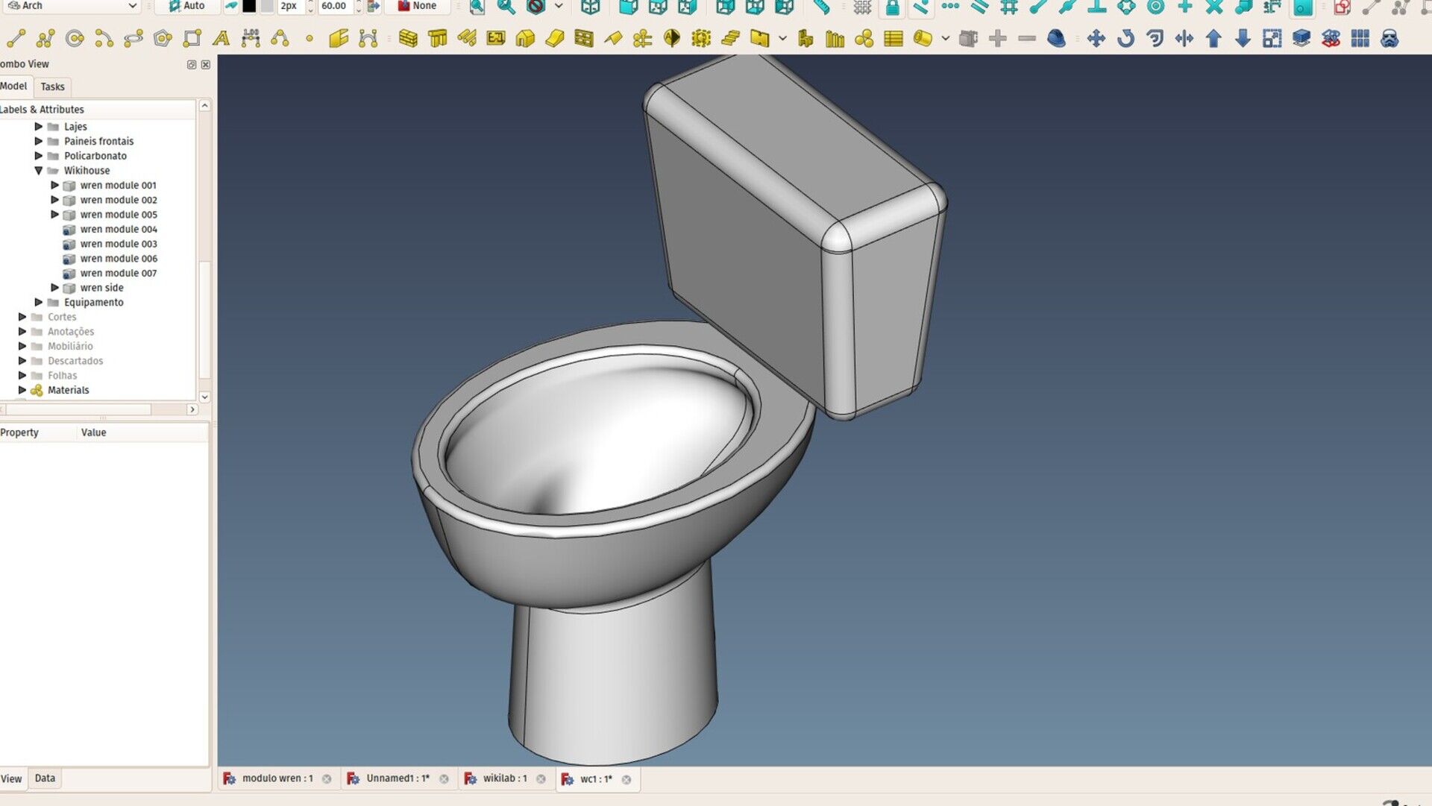This screenshot has width=1432, height=806.
Task: Toggle snap to working plane
Action: (1303, 7)
